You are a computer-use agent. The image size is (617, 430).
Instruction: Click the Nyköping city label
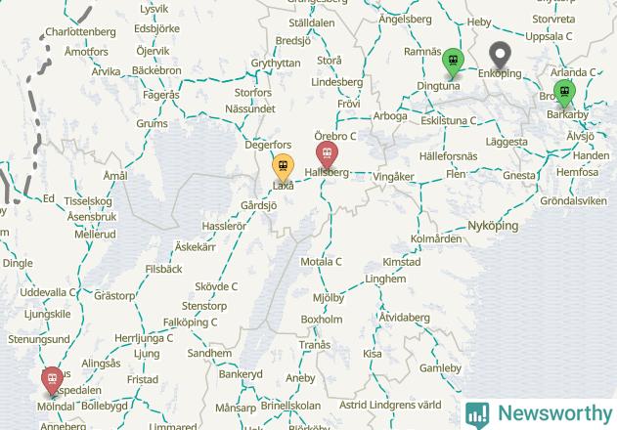click(493, 226)
